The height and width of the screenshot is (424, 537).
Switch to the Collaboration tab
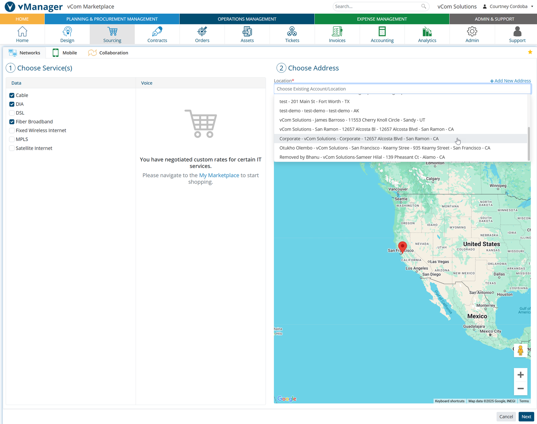click(108, 53)
